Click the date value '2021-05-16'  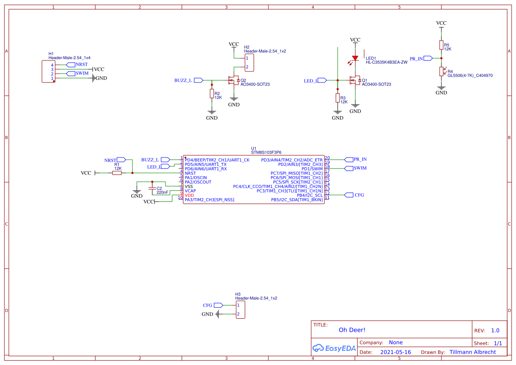pyautogui.click(x=395, y=352)
